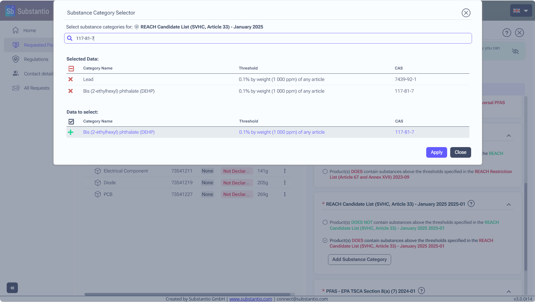This screenshot has height=302, width=535.
Task: Deselect all in Selected Data header checkbox
Action: (x=71, y=68)
